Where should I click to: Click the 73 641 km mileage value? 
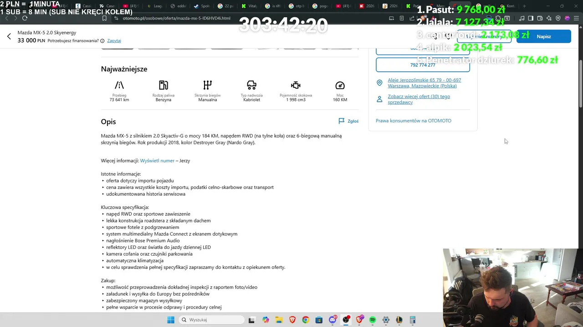coord(119,100)
